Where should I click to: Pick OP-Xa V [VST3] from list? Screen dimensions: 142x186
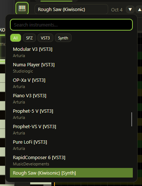tap(71, 83)
